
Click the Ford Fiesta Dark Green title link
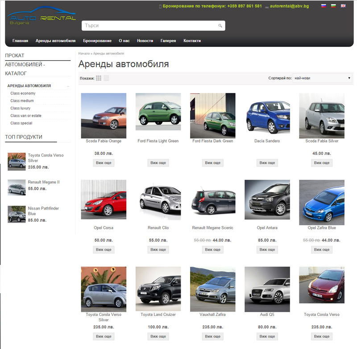213,141
